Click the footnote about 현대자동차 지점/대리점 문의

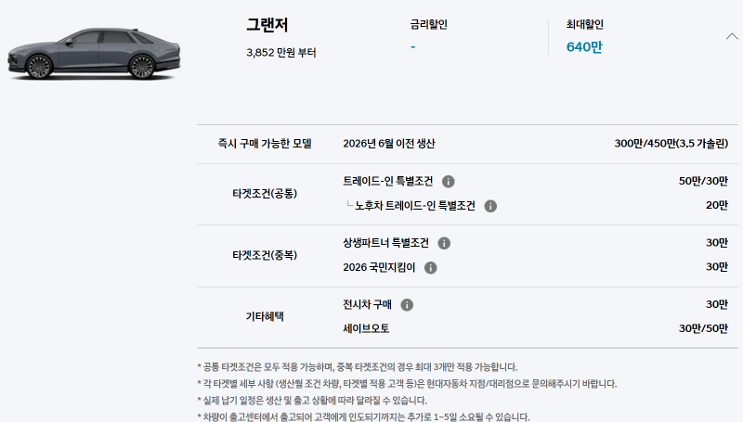pyautogui.click(x=407, y=384)
